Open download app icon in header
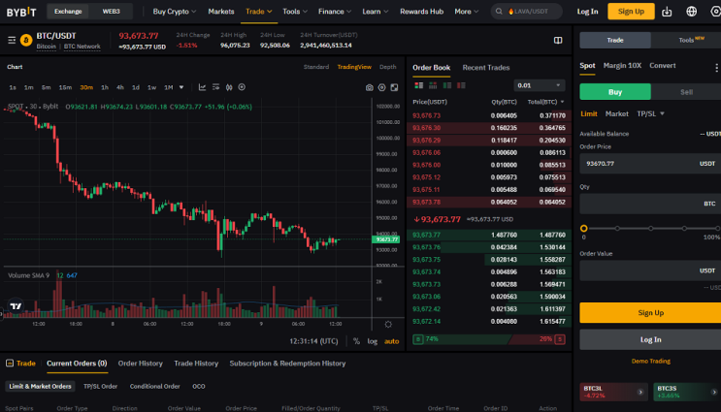This screenshot has width=721, height=412. 667,12
